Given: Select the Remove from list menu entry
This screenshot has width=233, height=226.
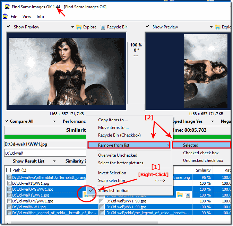Looking at the screenshot, I should click(x=129, y=145).
